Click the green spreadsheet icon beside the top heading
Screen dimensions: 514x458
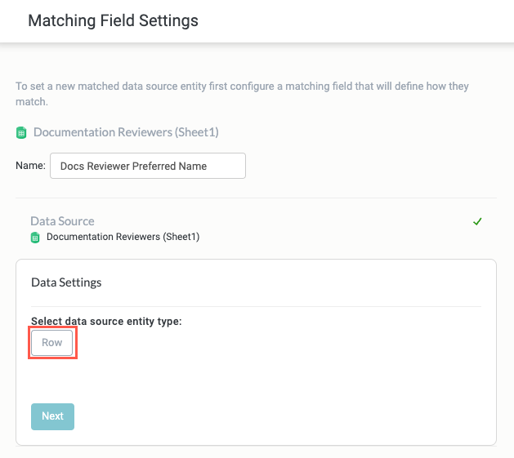point(21,132)
